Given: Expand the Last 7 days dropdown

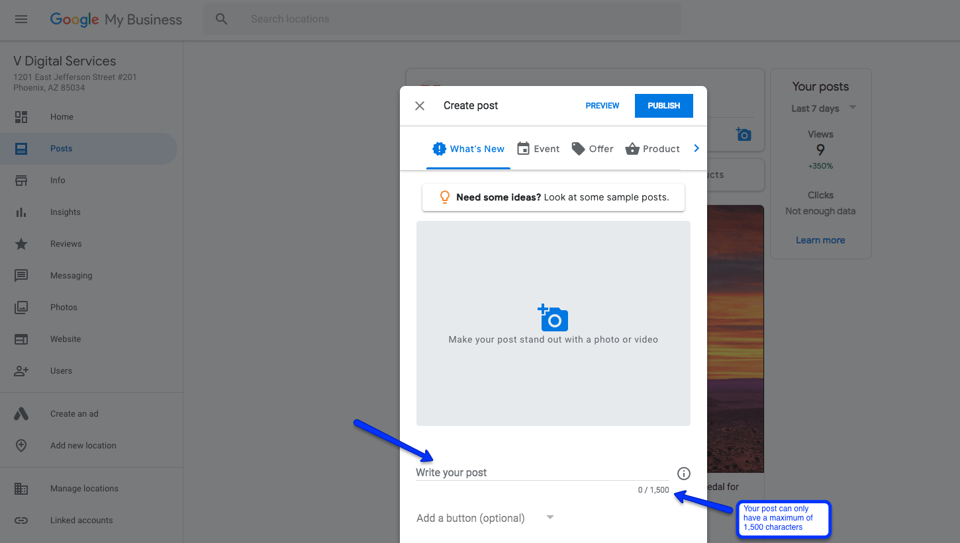Looking at the screenshot, I should tap(824, 108).
